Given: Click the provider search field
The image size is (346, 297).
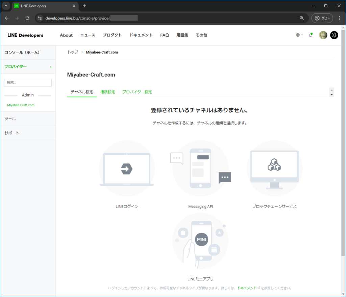Looking at the screenshot, I should [x=28, y=83].
